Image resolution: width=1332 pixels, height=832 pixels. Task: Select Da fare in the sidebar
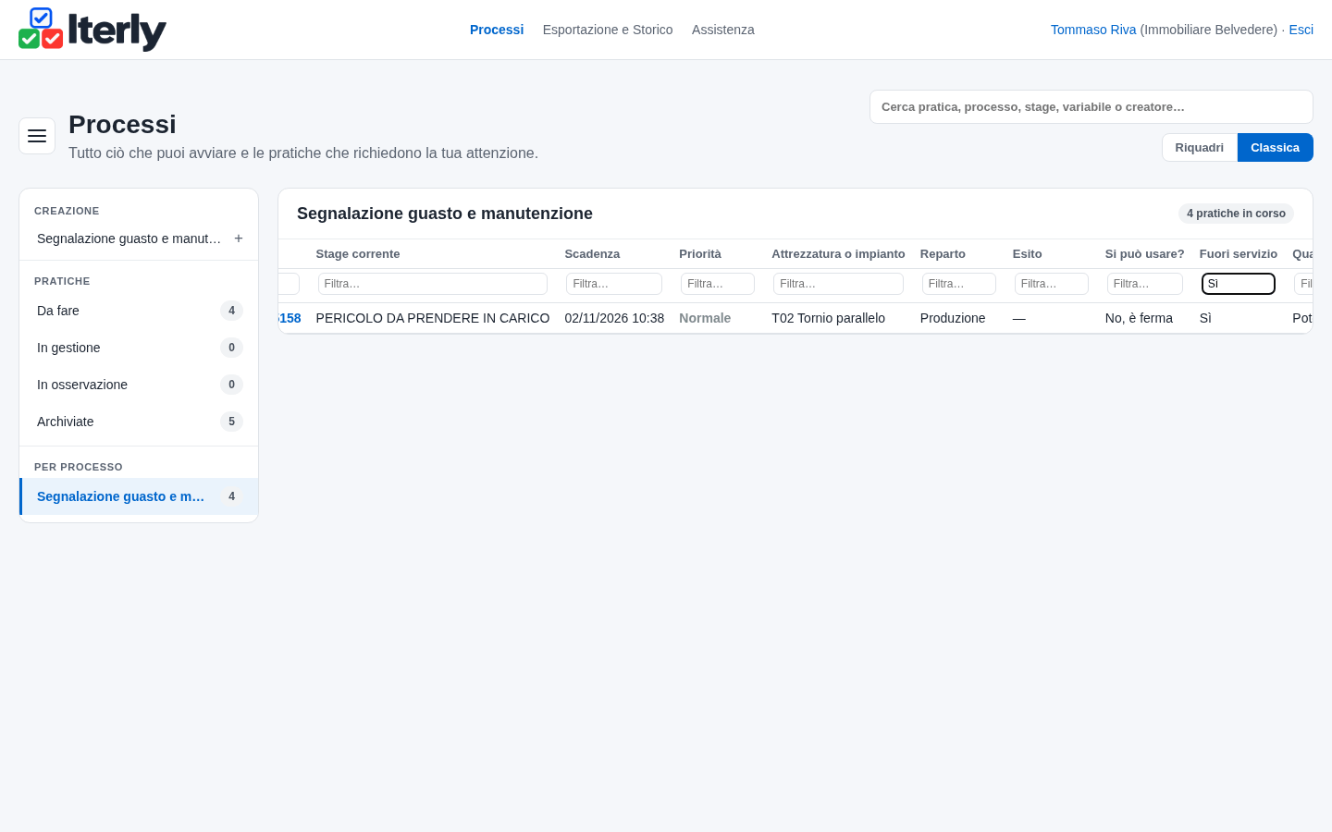(x=139, y=311)
